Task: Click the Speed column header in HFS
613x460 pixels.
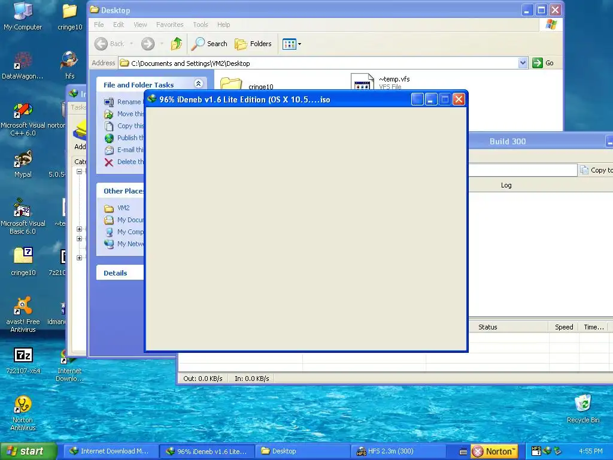Action: [x=564, y=327]
